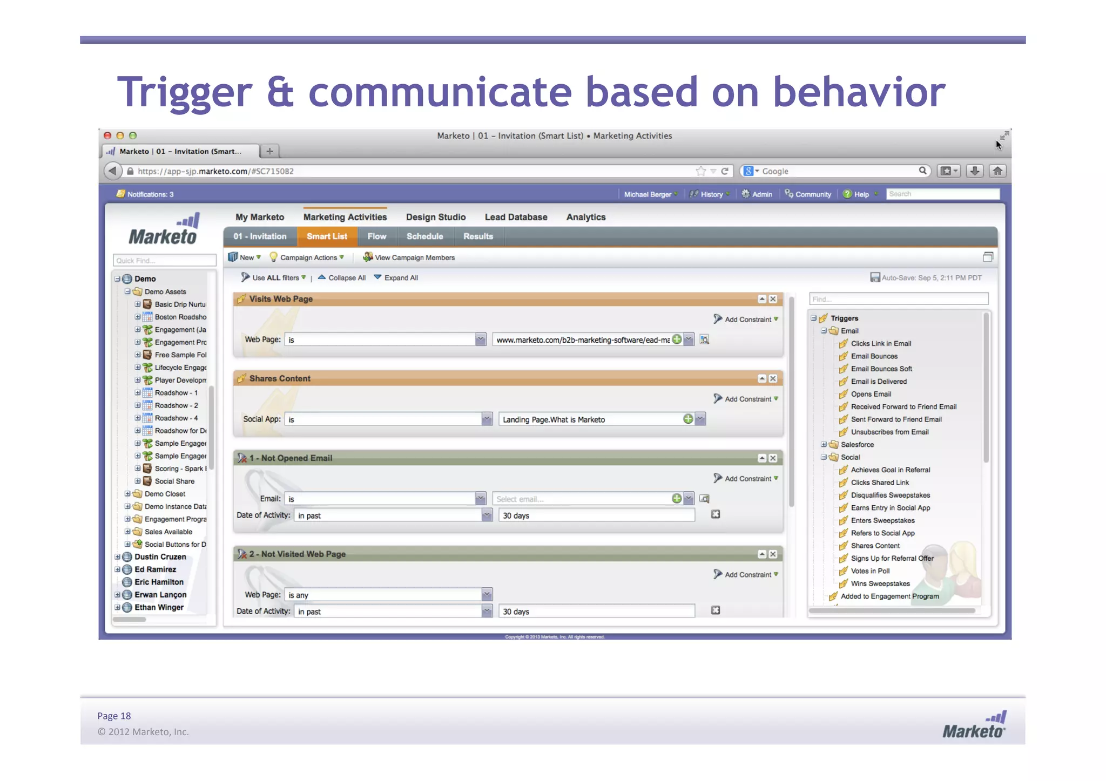The width and height of the screenshot is (1106, 781).
Task: Open the History menu
Action: [x=710, y=194]
